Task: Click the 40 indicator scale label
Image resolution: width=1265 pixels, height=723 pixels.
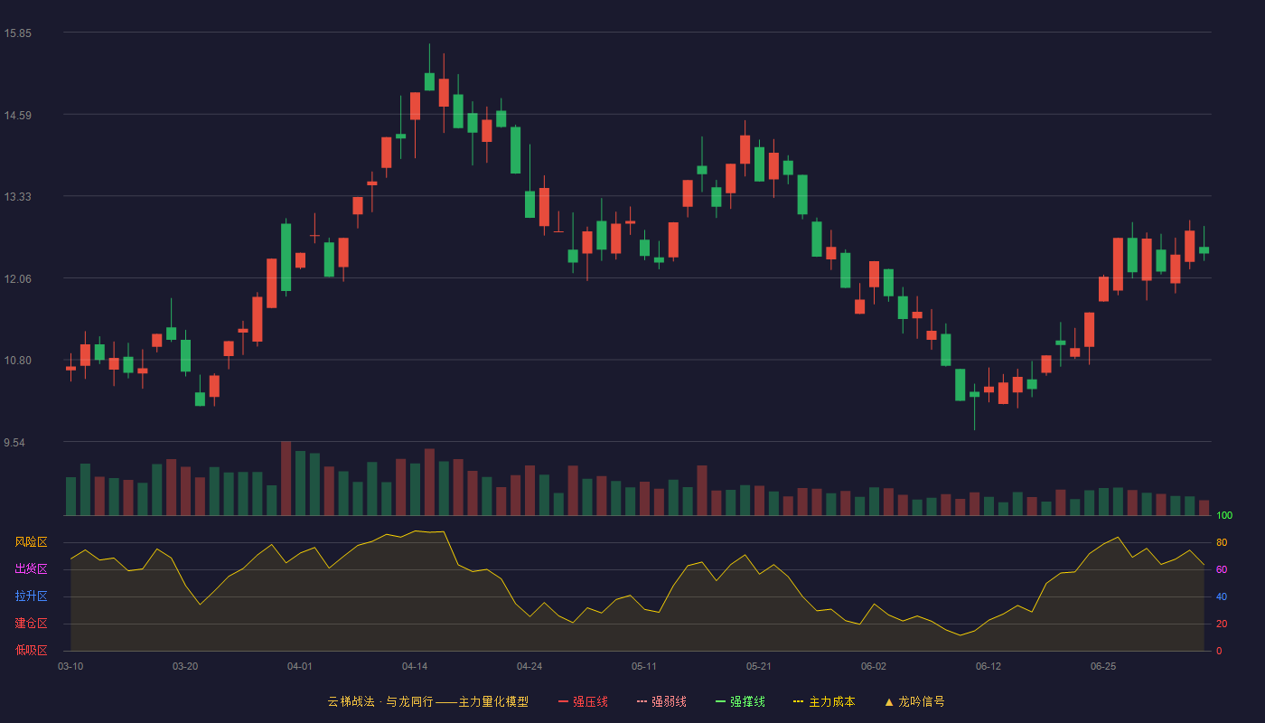Action: click(x=1222, y=596)
